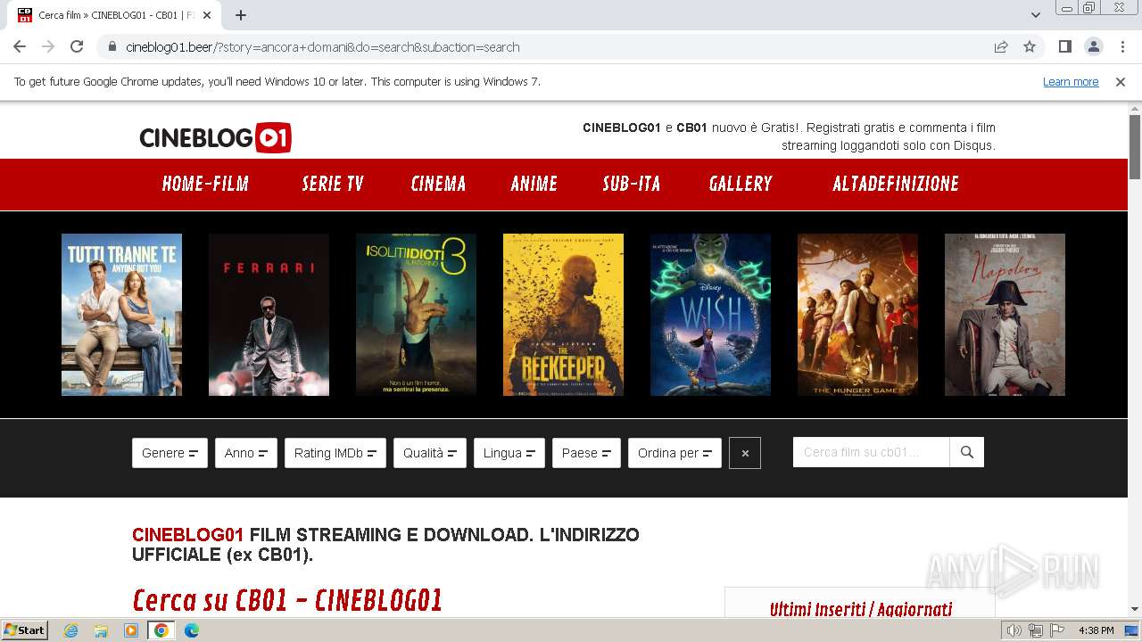Open the Action Center flag icon
The height and width of the screenshot is (642, 1142).
tap(1057, 630)
